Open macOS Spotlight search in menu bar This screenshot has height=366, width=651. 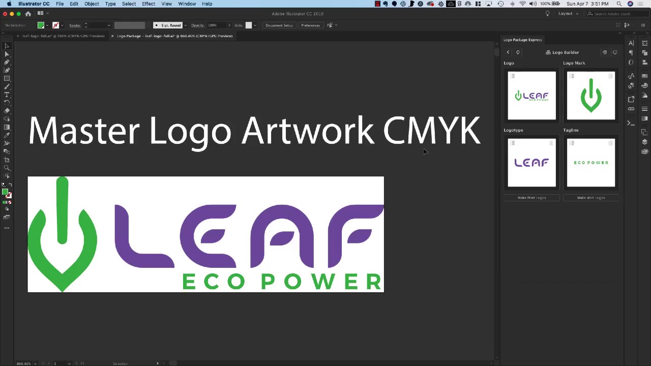point(619,4)
